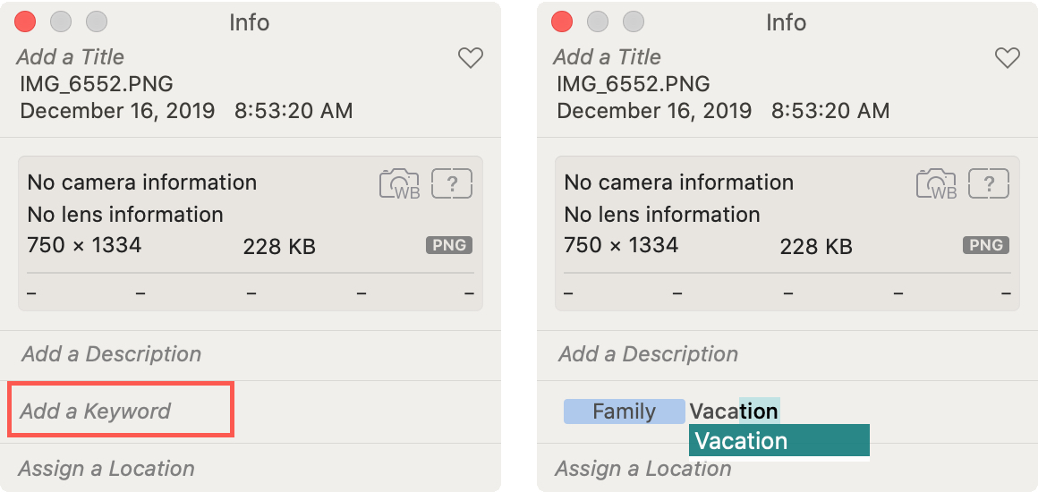Screen dimensions: 1038x492
Task: Click Add a Description in right window
Action: pyautogui.click(x=648, y=354)
